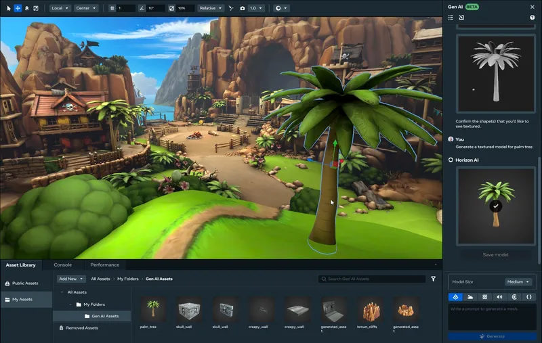Open the Gen AI help question mark
This screenshot has width=542, height=343.
pyautogui.click(x=532, y=17)
